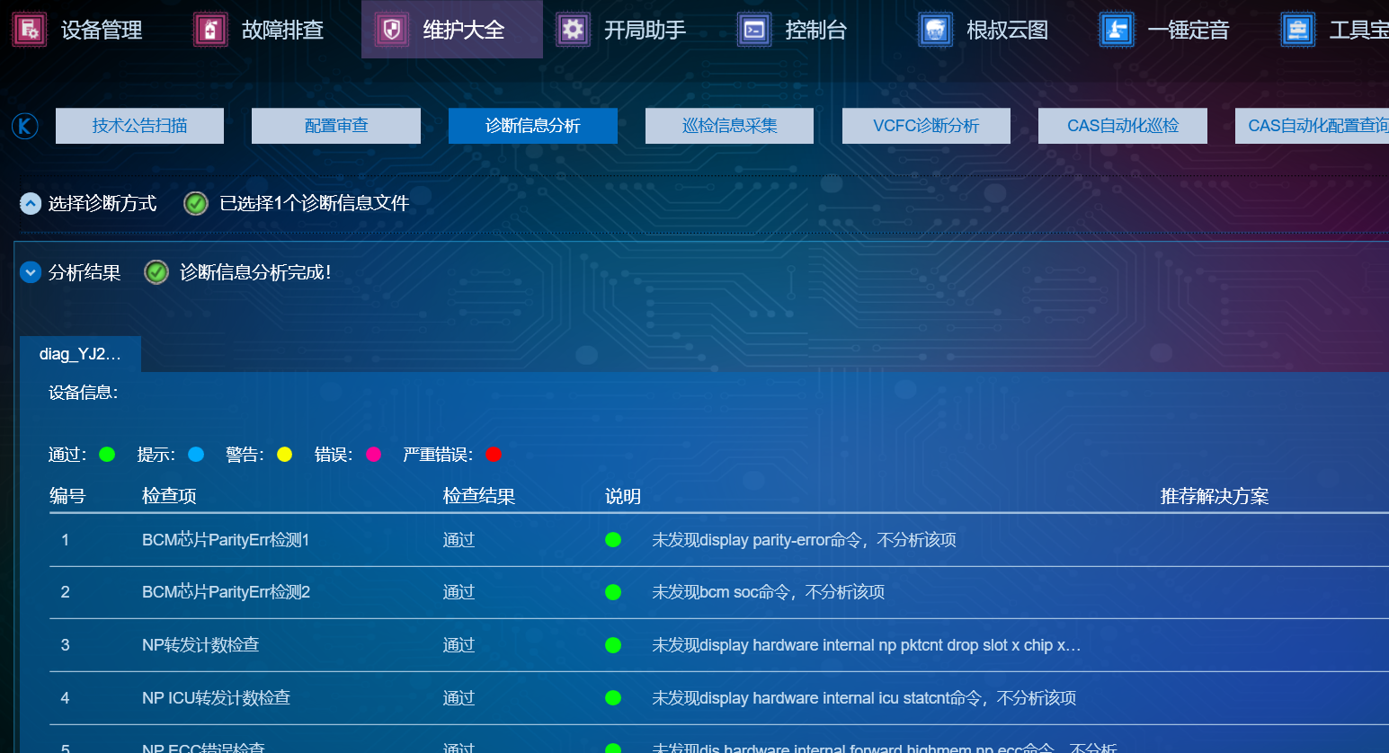This screenshot has height=753, width=1389.
Task: Click the 检查结果 column header
Action: click(479, 496)
